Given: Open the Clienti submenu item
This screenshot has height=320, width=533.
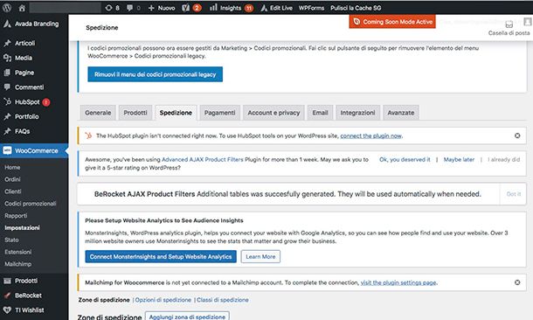Looking at the screenshot, I should pos(13,191).
